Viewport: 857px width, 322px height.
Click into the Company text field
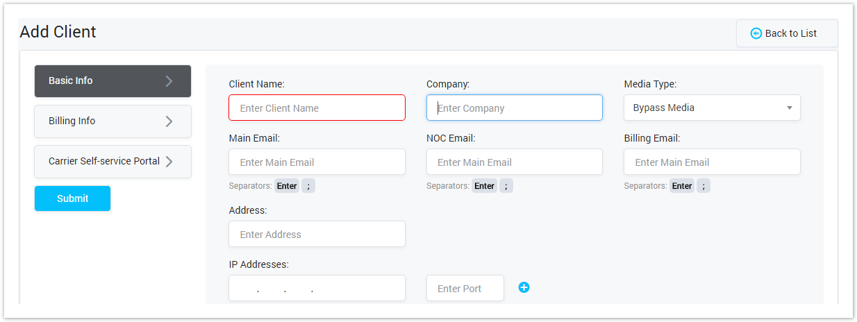[x=514, y=108]
